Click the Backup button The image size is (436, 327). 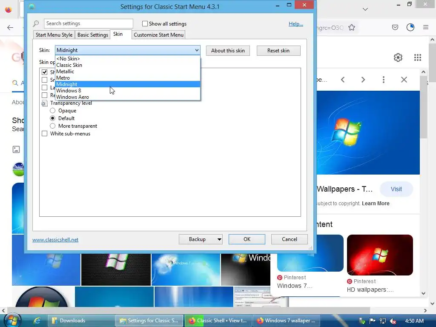click(x=197, y=239)
